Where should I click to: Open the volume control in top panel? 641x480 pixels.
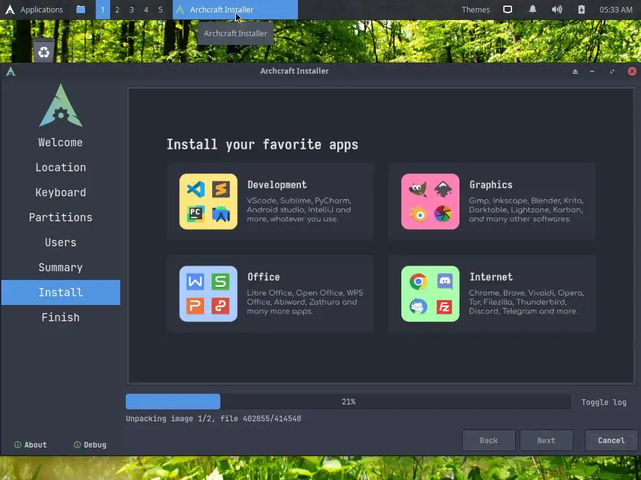pyautogui.click(x=556, y=9)
